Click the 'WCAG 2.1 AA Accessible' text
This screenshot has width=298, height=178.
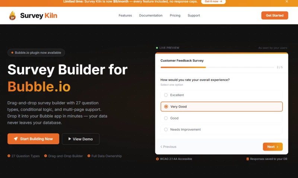coord(176,159)
